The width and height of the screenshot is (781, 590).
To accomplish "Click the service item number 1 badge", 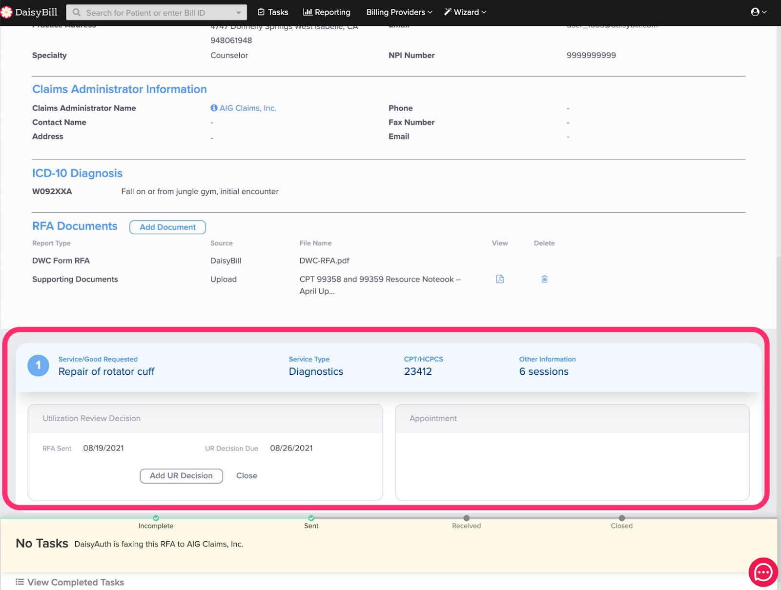I will [39, 366].
